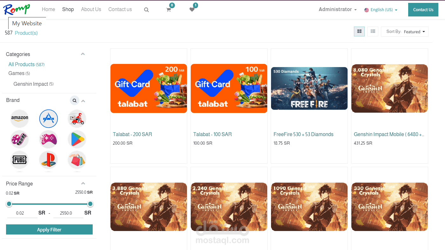Filter by film reel brand icon
This screenshot has height=250, width=445.
(x=20, y=139)
